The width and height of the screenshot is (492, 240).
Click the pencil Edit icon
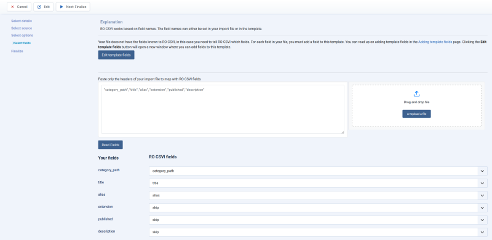[x=39, y=7]
